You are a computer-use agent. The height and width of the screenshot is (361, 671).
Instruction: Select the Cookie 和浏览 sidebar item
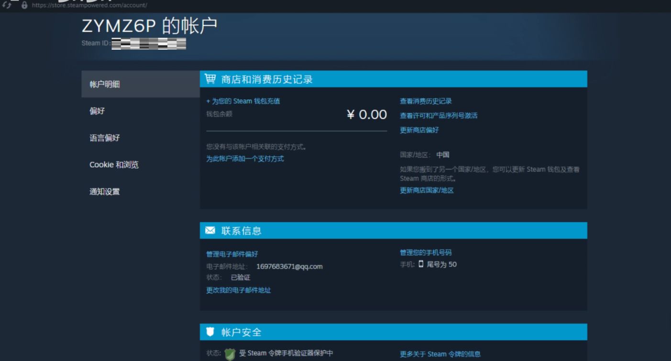pyautogui.click(x=113, y=165)
